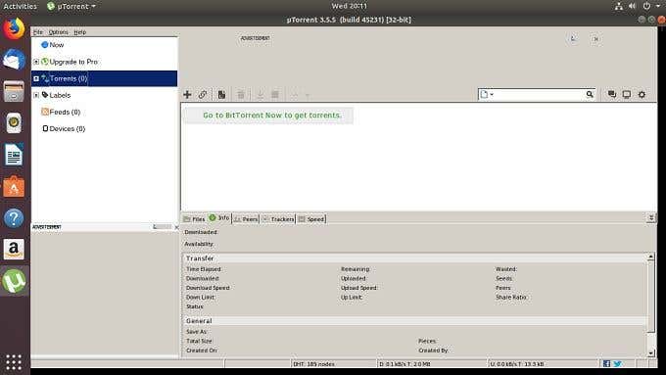Click the Add Torrent plus icon
This screenshot has height=375, width=666.
(x=187, y=94)
